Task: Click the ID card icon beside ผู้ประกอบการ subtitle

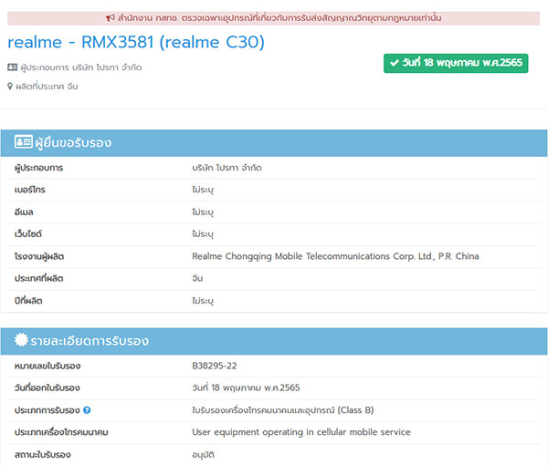Action: (x=12, y=67)
